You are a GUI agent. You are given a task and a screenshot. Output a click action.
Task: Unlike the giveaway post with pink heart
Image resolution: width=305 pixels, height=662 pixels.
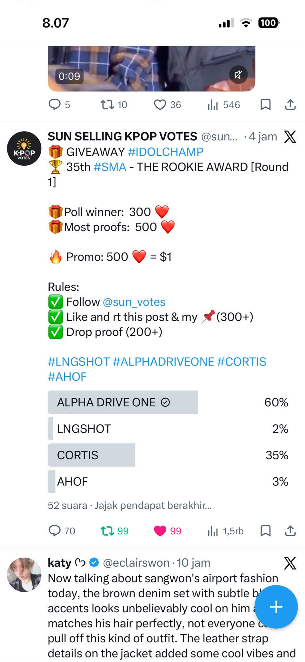(160, 531)
